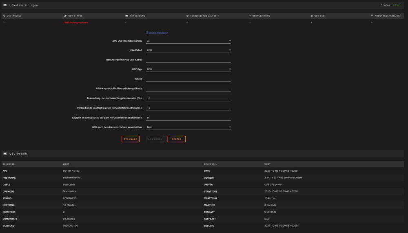Click the plug icon next to USV-Status

point(66,16)
